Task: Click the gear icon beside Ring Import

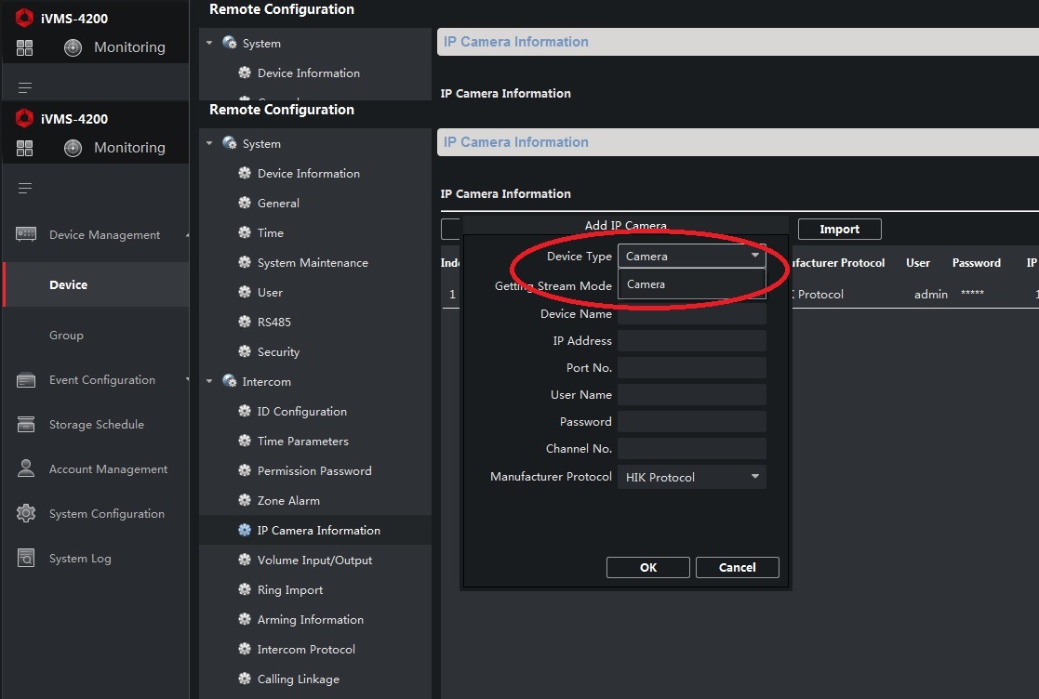Action: (x=245, y=590)
